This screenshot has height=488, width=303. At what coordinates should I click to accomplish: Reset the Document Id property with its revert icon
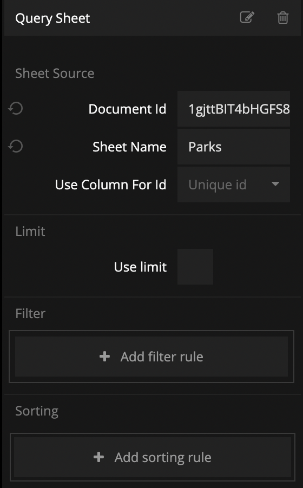tap(16, 109)
